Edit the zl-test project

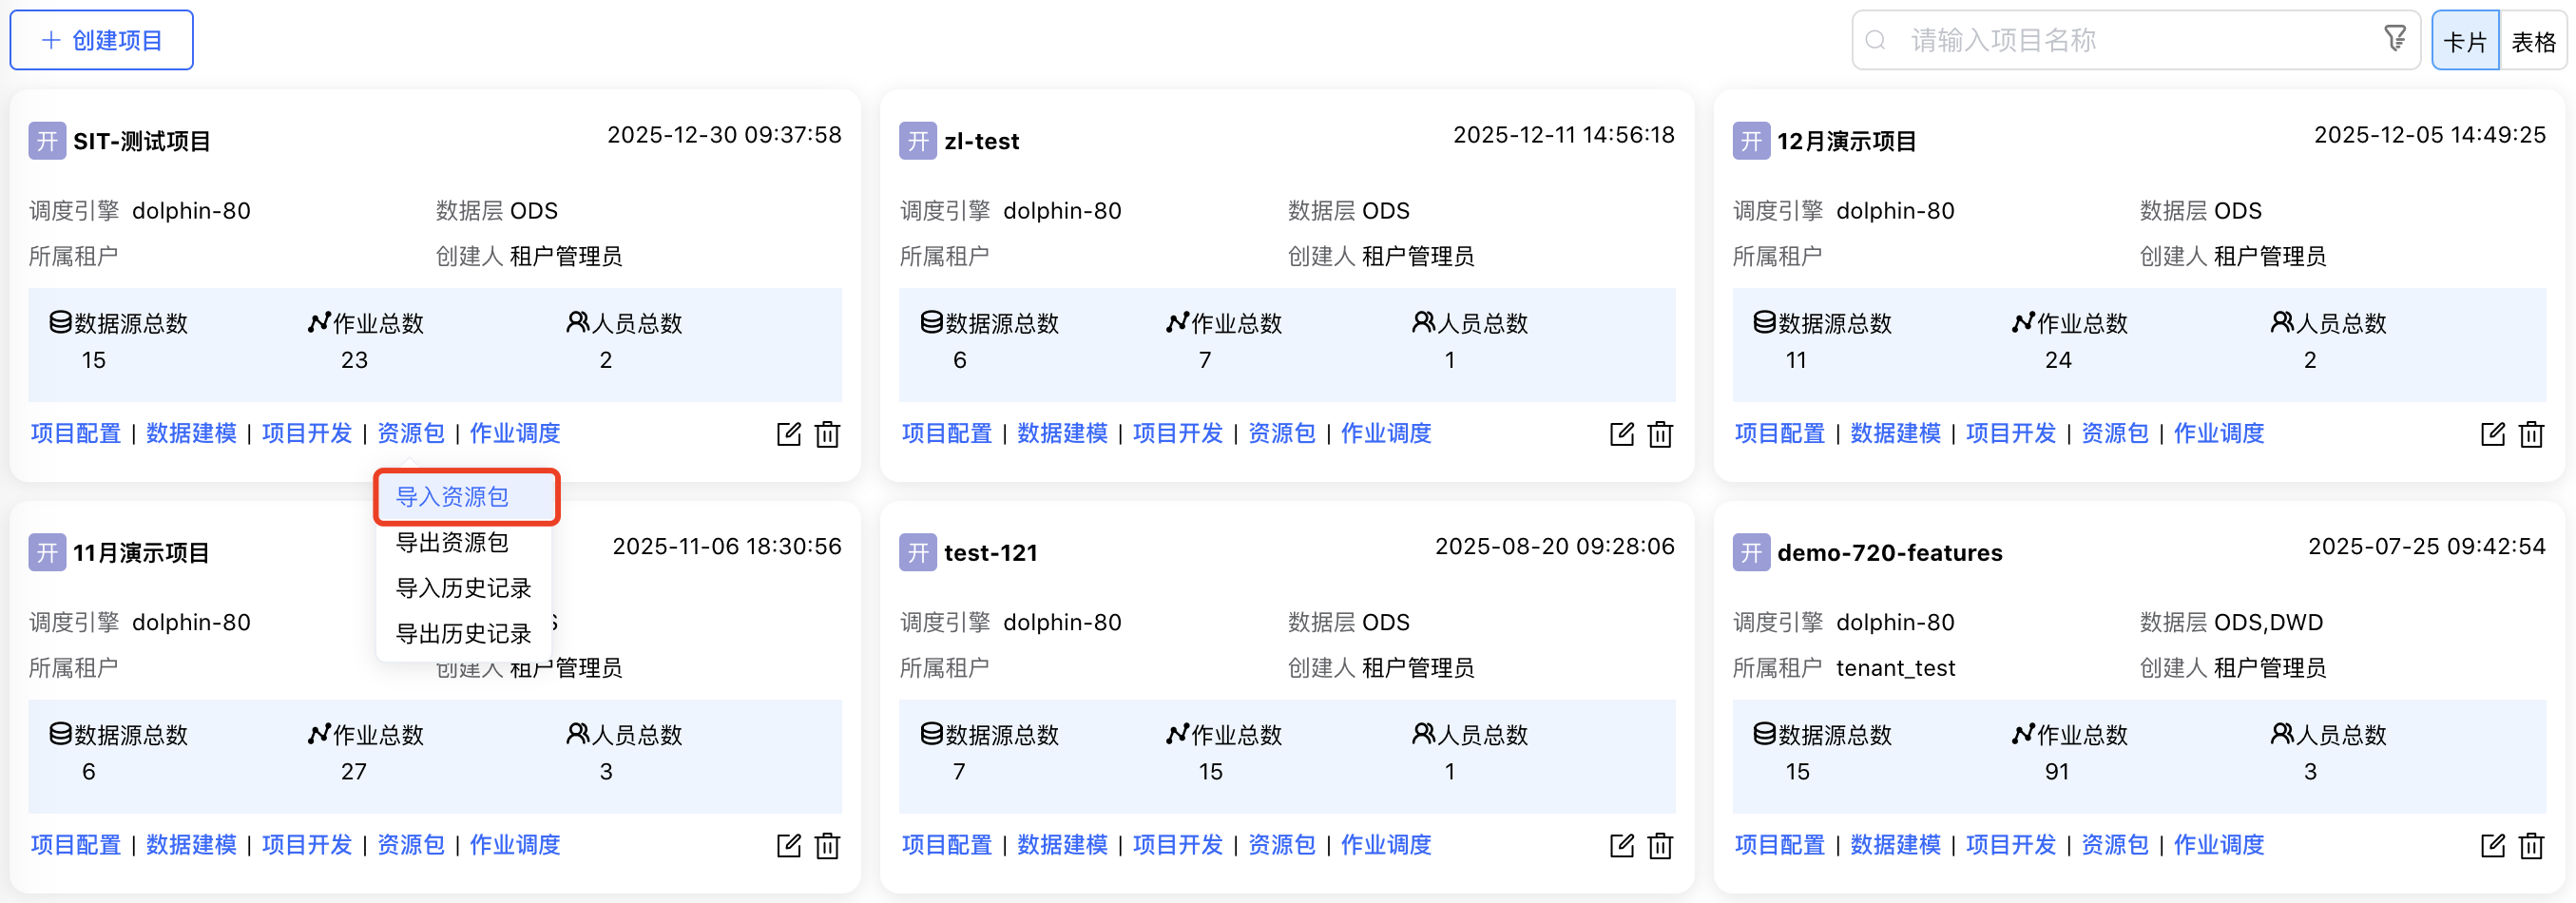pos(1621,434)
